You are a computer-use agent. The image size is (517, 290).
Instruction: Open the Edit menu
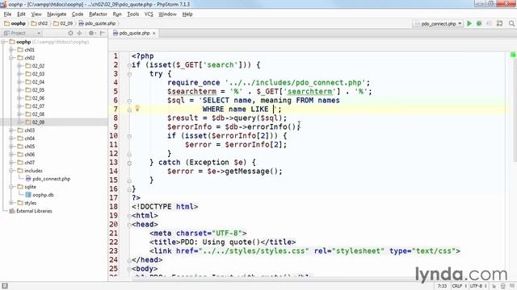pyautogui.click(x=21, y=14)
